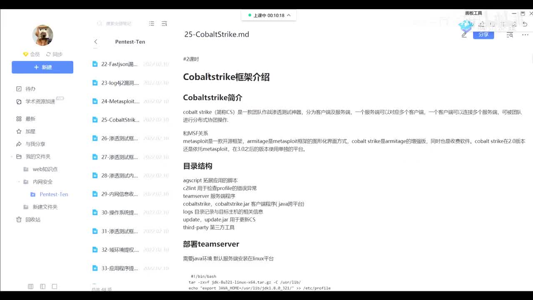Image resolution: width=533 pixels, height=300 pixels.
Task: Open the 会员 membership link
Action: coord(31,54)
